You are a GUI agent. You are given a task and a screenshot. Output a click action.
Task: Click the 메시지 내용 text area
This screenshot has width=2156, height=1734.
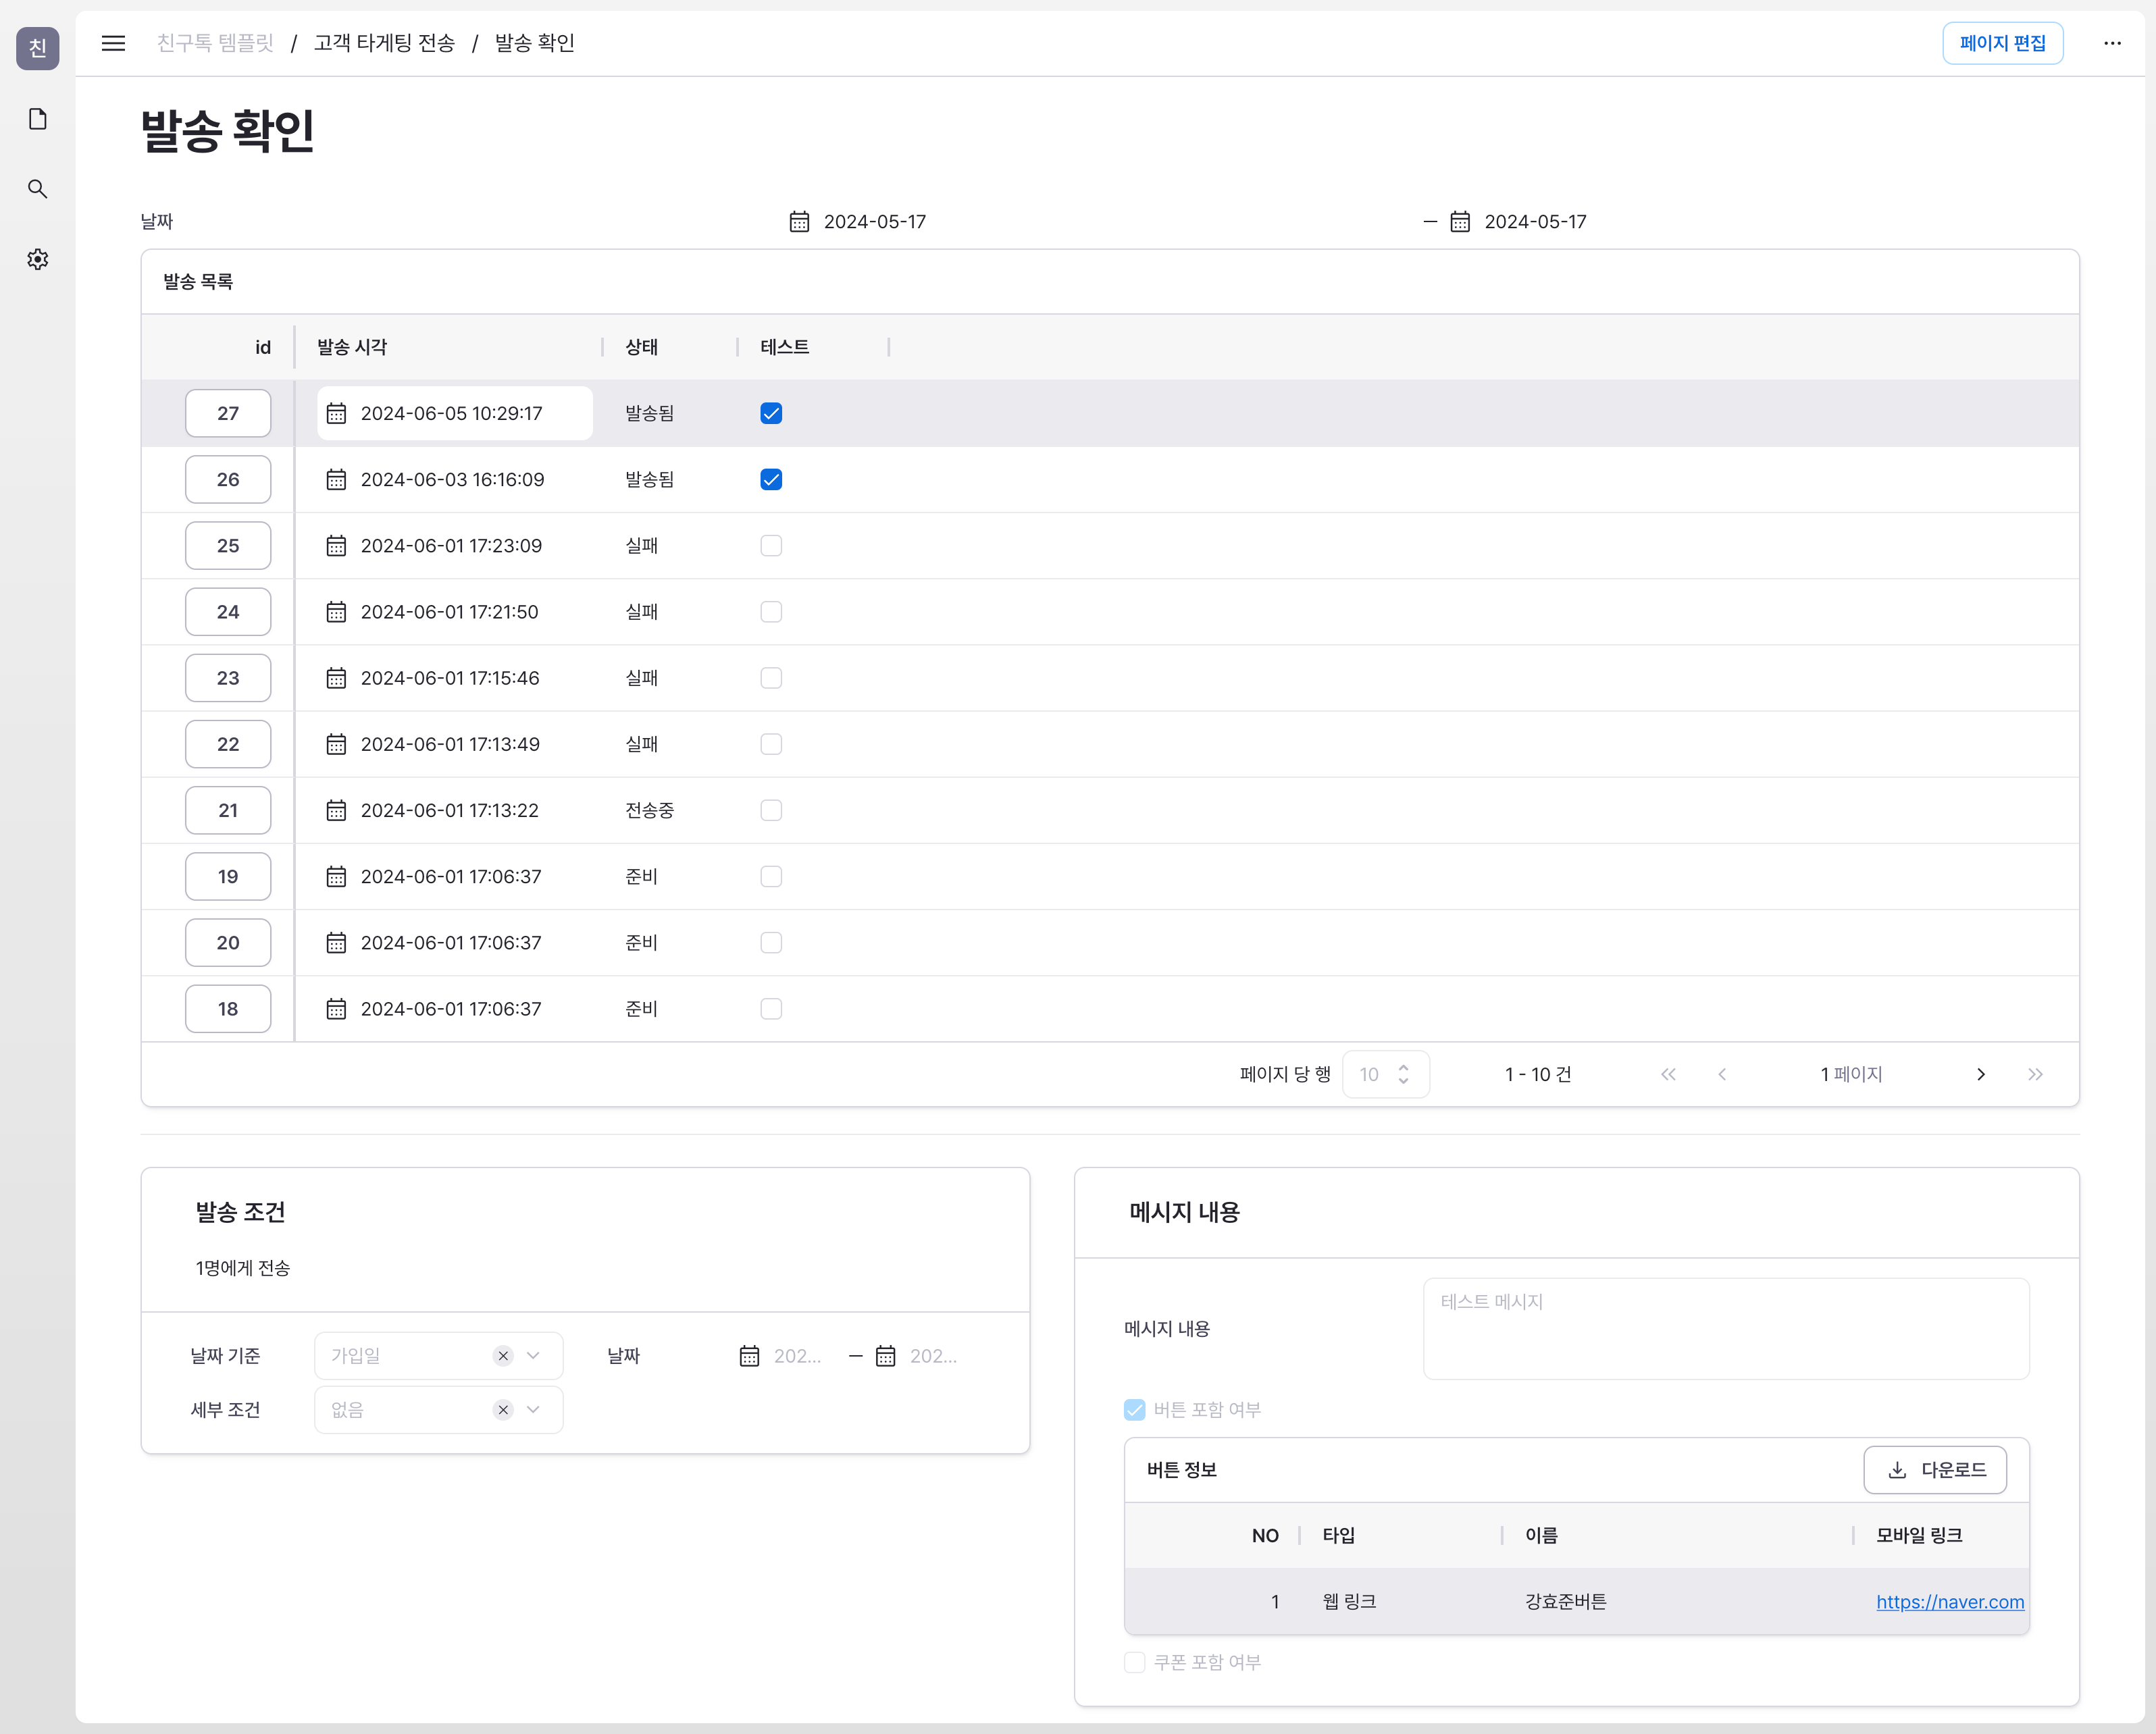1726,1330
